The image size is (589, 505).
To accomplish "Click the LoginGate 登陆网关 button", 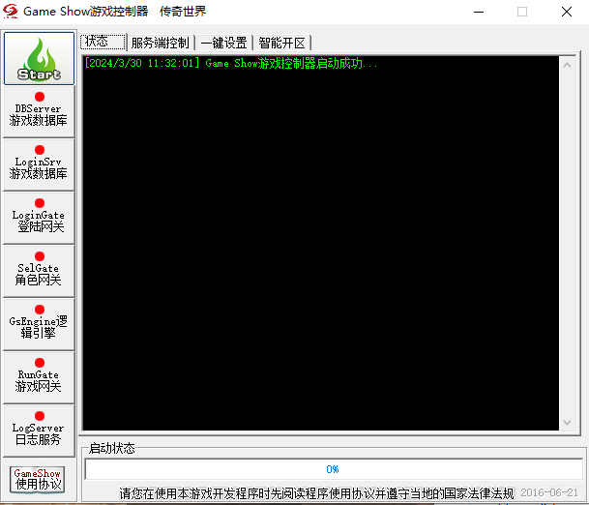I will click(39, 218).
